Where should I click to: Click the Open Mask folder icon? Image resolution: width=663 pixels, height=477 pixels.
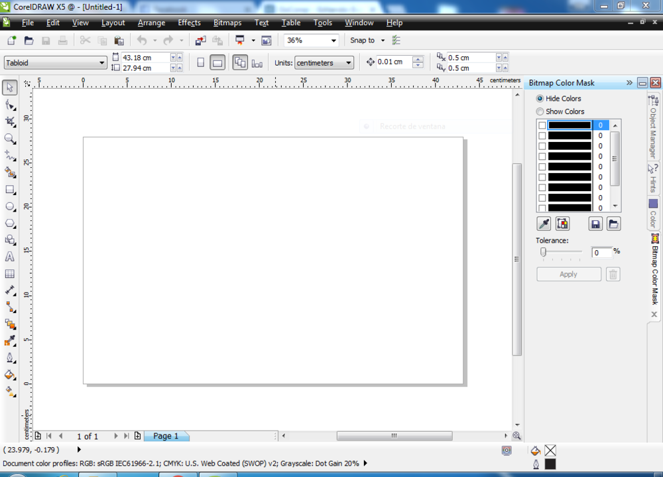tap(613, 224)
